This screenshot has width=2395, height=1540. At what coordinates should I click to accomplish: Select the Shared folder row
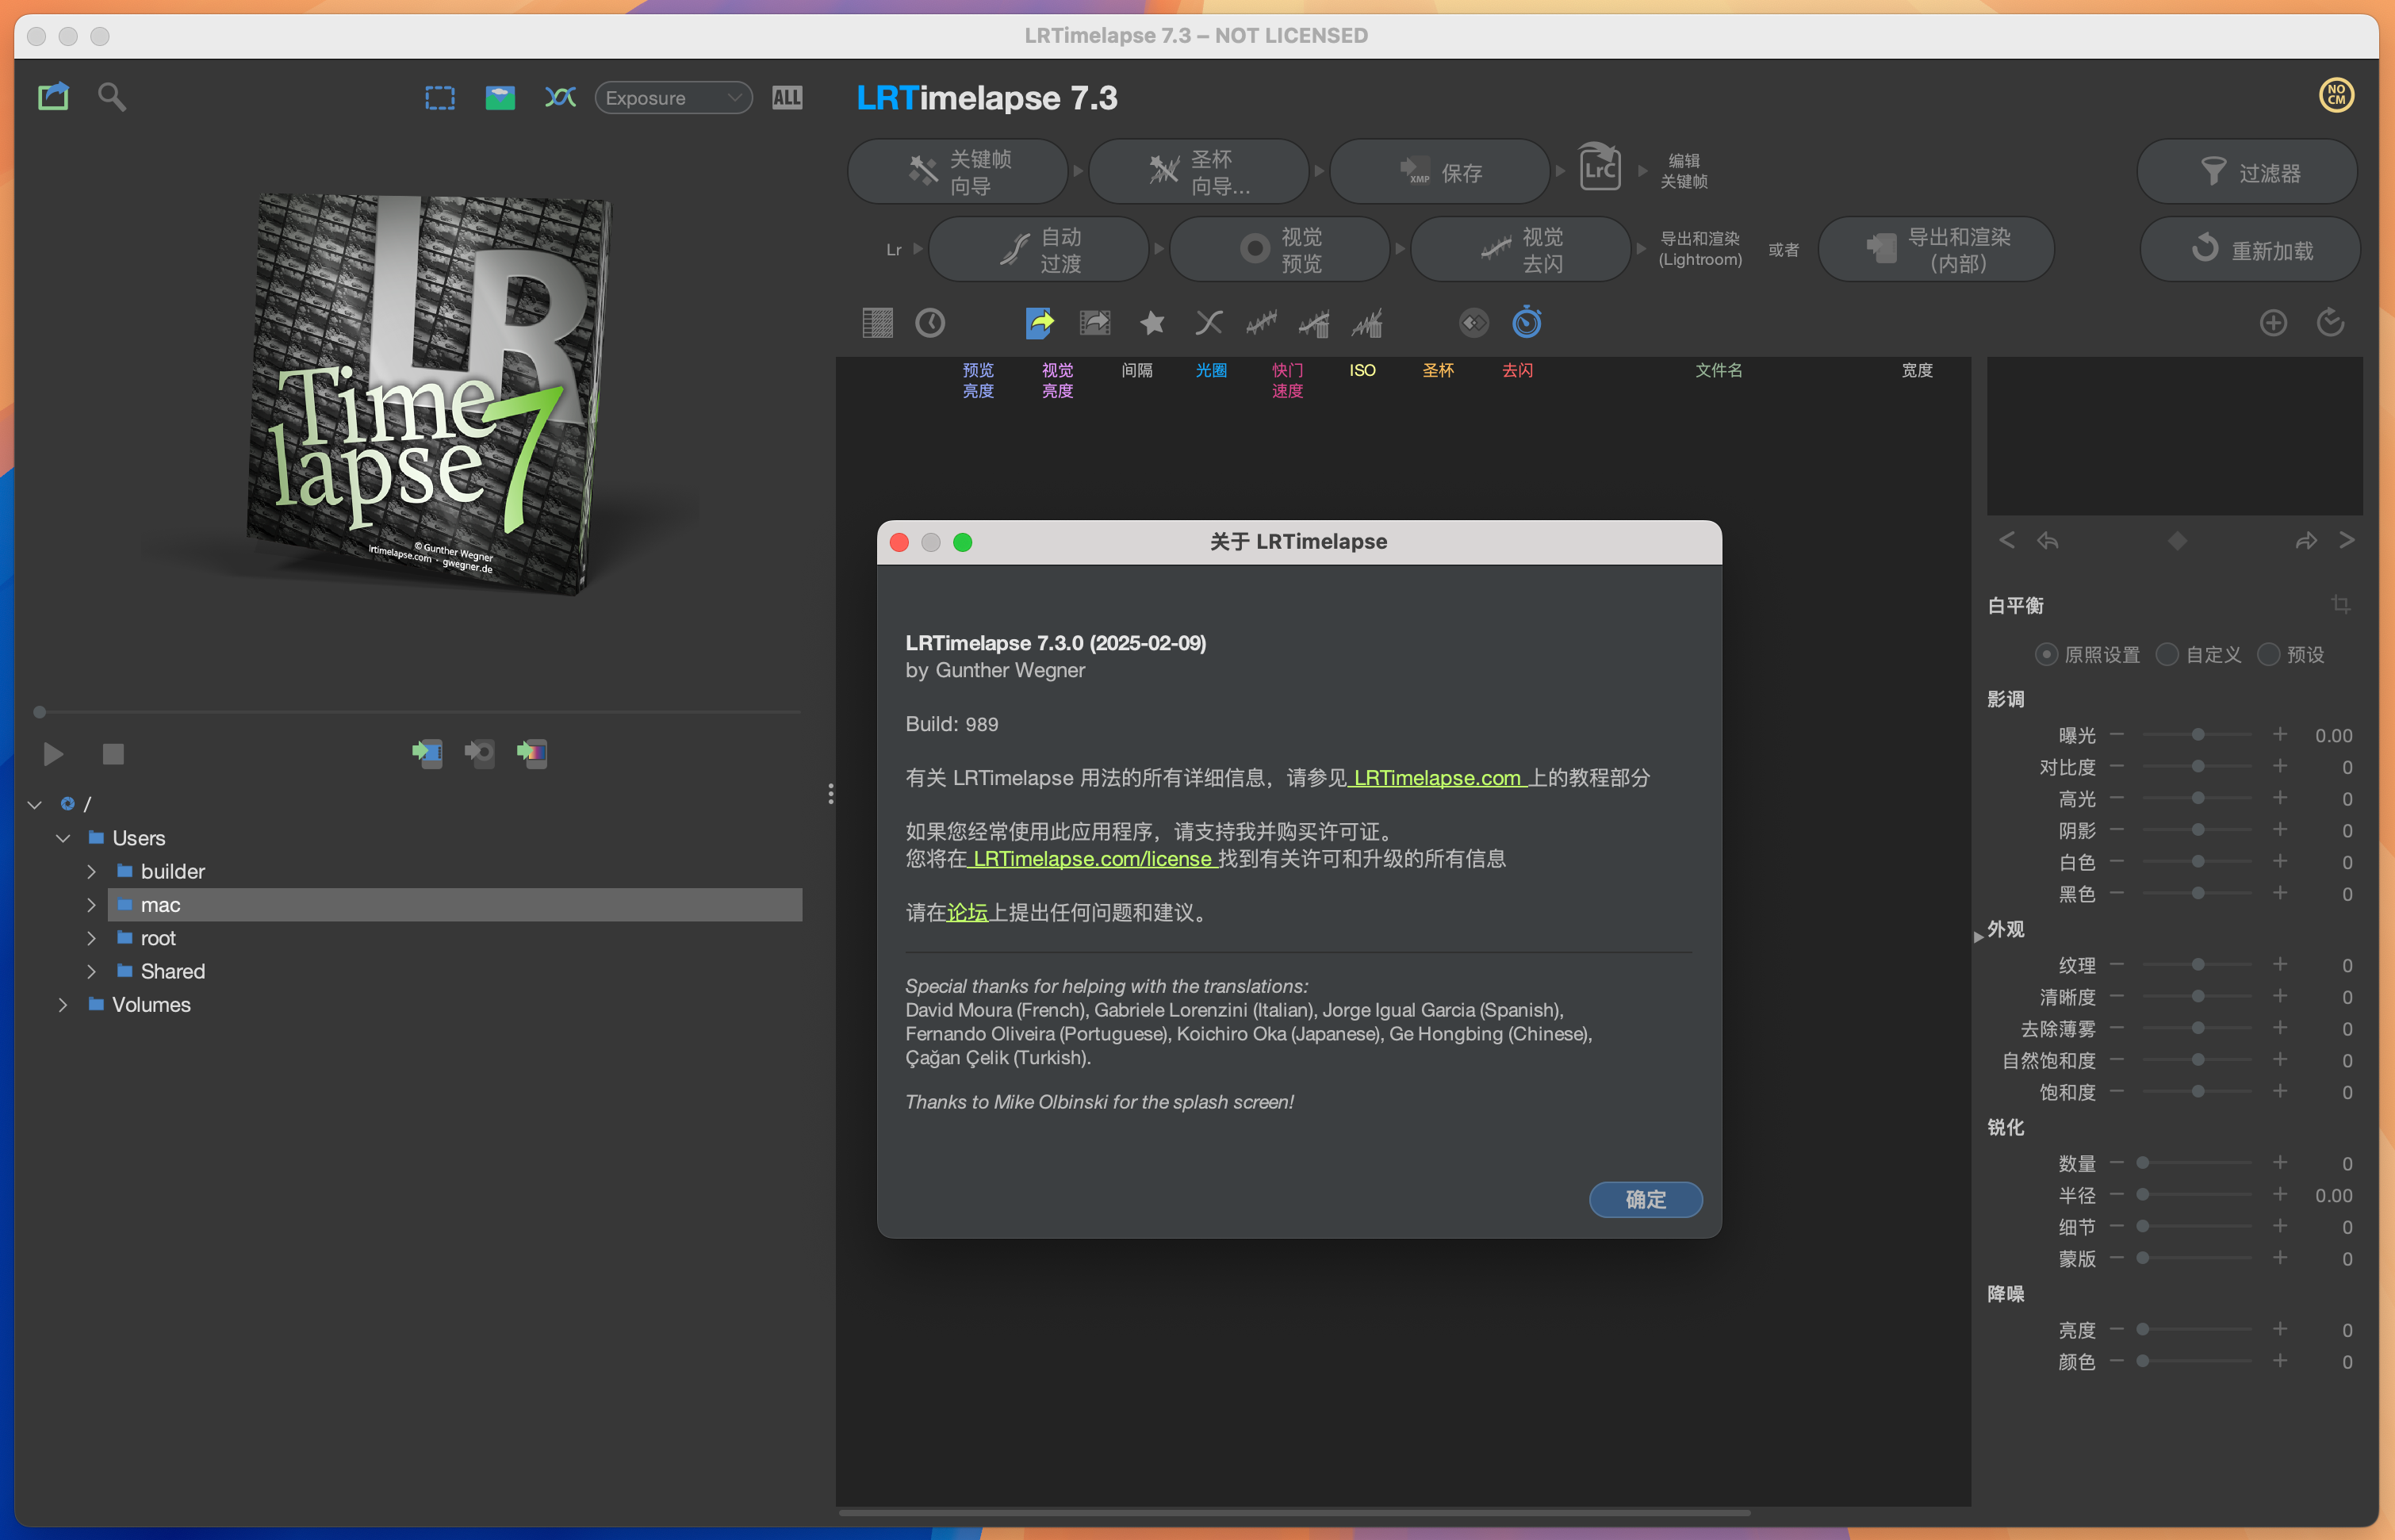[x=455, y=971]
